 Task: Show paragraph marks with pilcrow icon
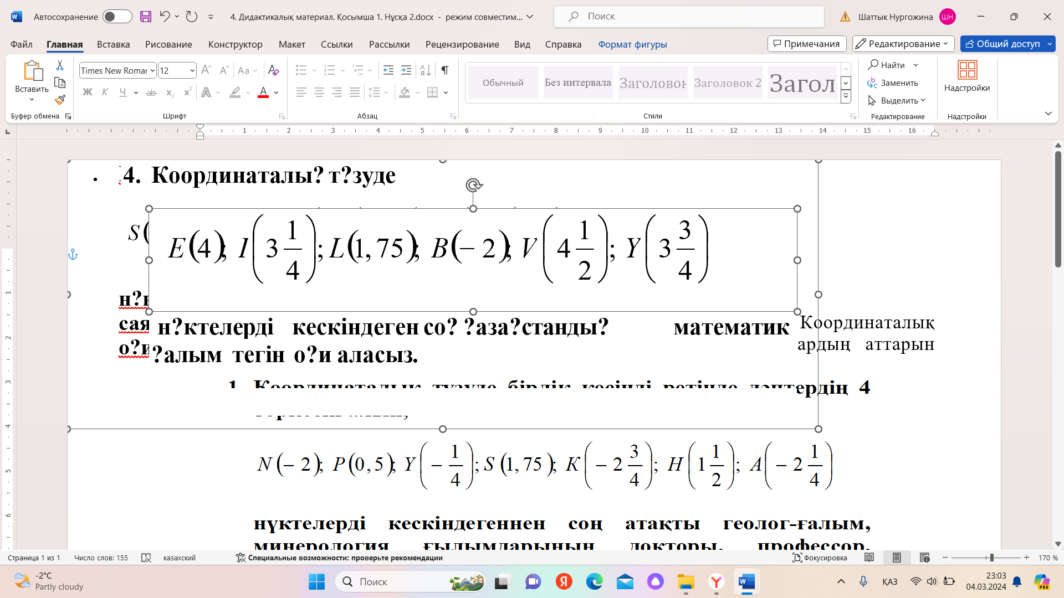[x=444, y=70]
